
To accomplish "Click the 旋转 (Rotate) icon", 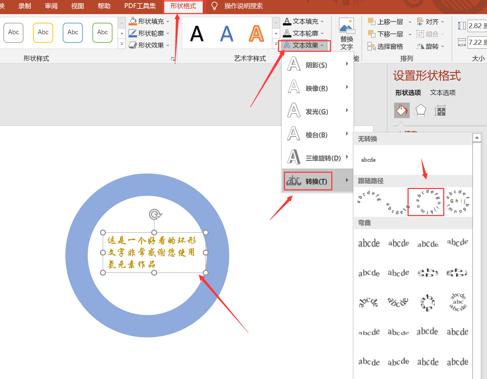I will point(421,46).
